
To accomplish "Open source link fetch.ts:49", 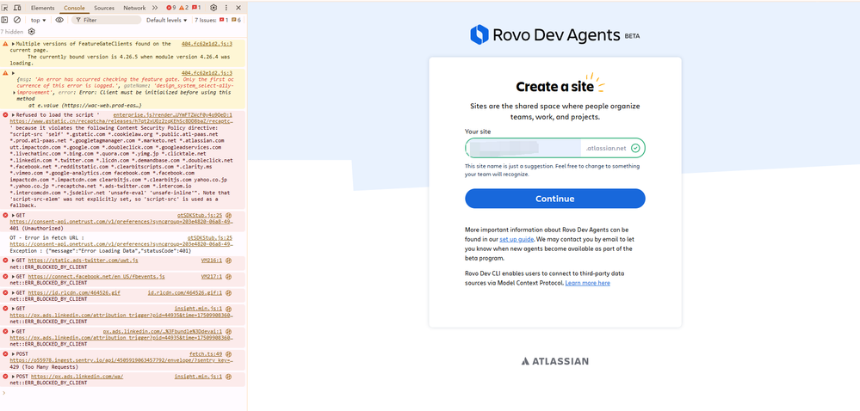I will (206, 354).
